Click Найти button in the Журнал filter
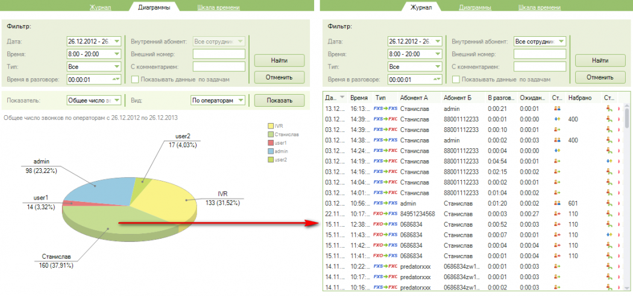 click(600, 60)
